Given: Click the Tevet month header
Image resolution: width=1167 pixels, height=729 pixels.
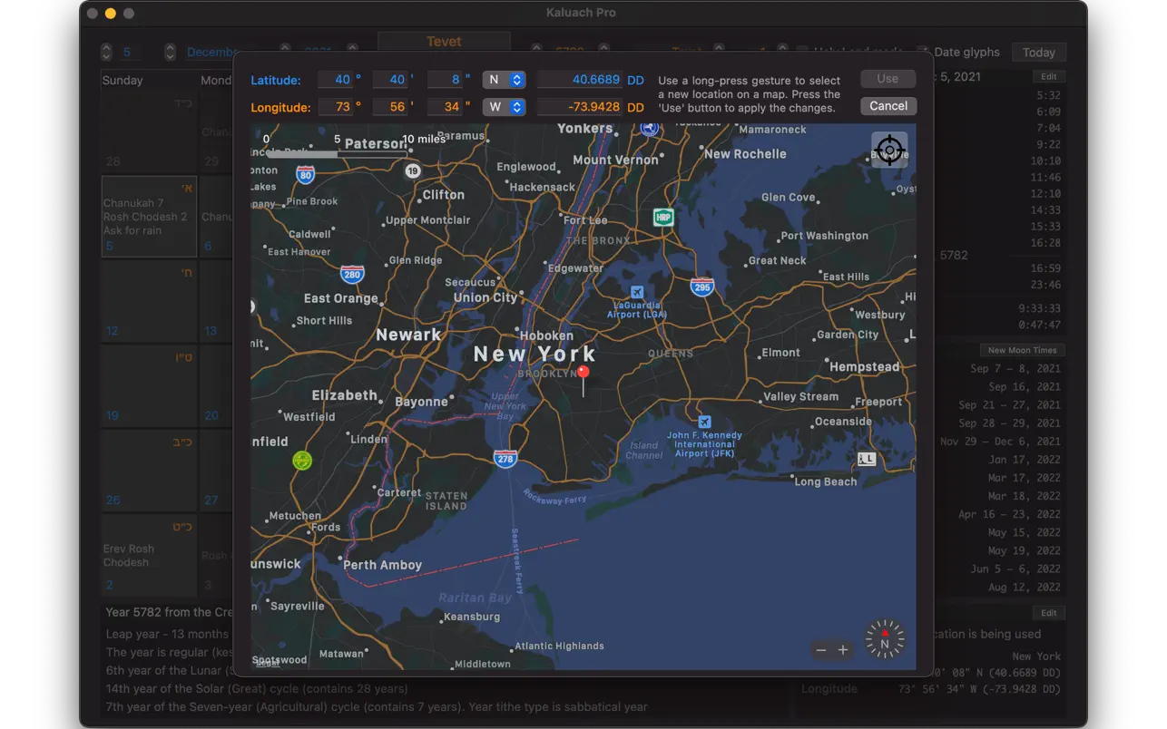Looking at the screenshot, I should click(x=444, y=42).
